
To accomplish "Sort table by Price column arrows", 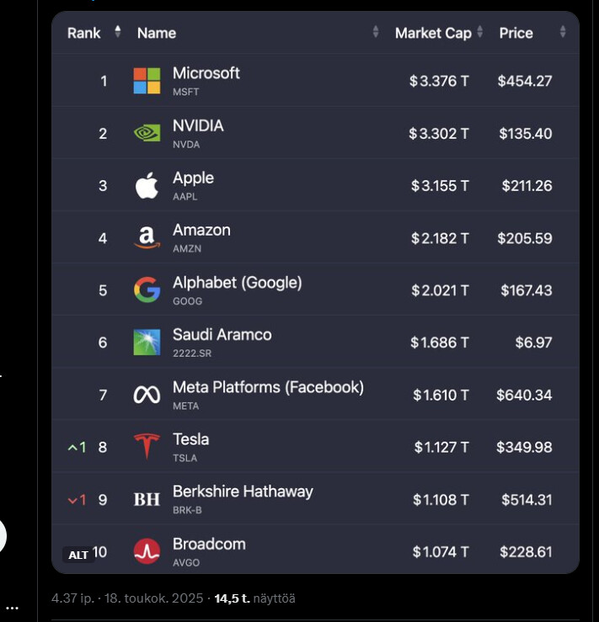I will (x=563, y=32).
